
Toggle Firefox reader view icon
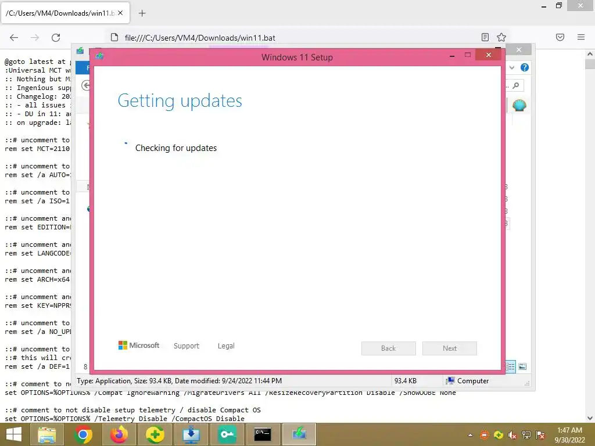click(x=485, y=37)
